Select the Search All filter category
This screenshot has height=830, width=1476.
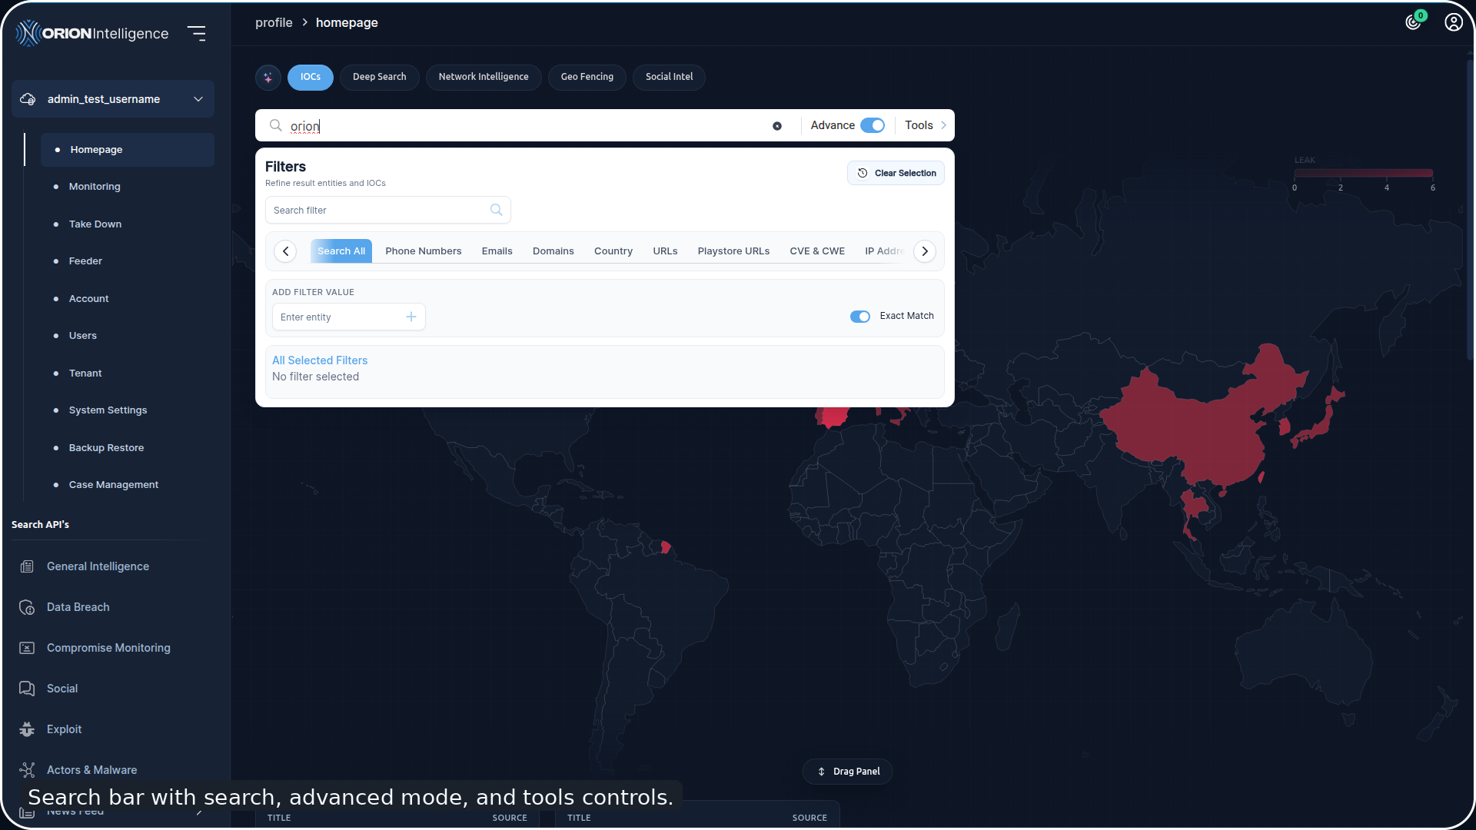(x=341, y=251)
